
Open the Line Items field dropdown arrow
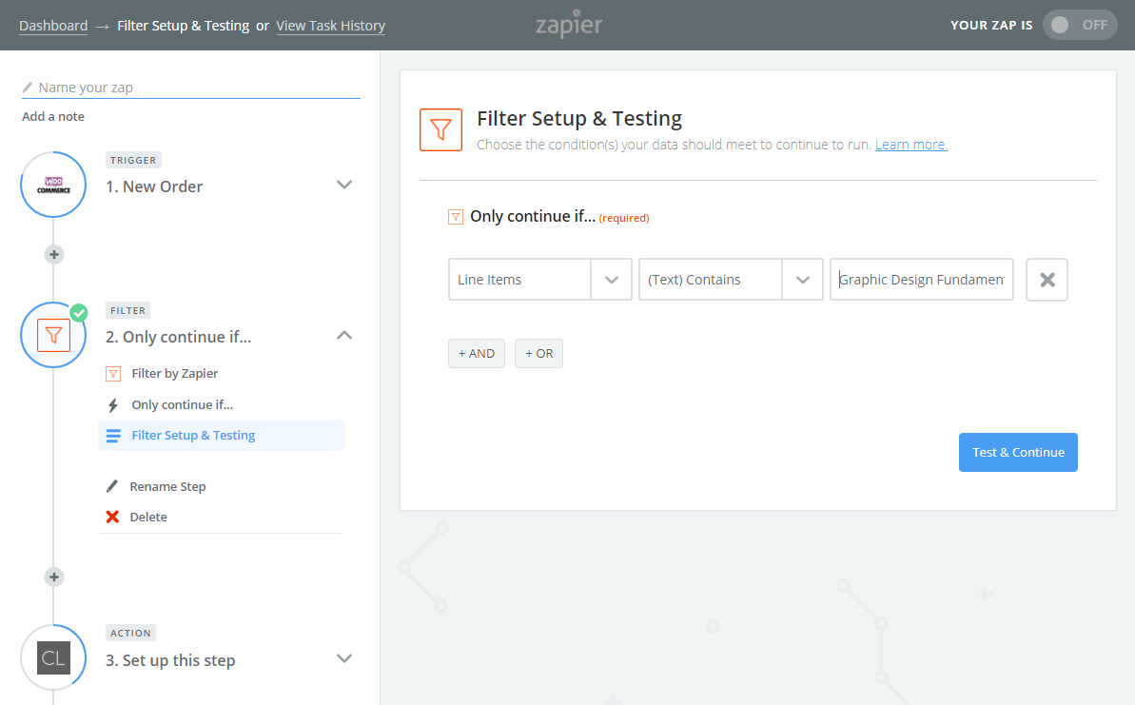(x=612, y=280)
